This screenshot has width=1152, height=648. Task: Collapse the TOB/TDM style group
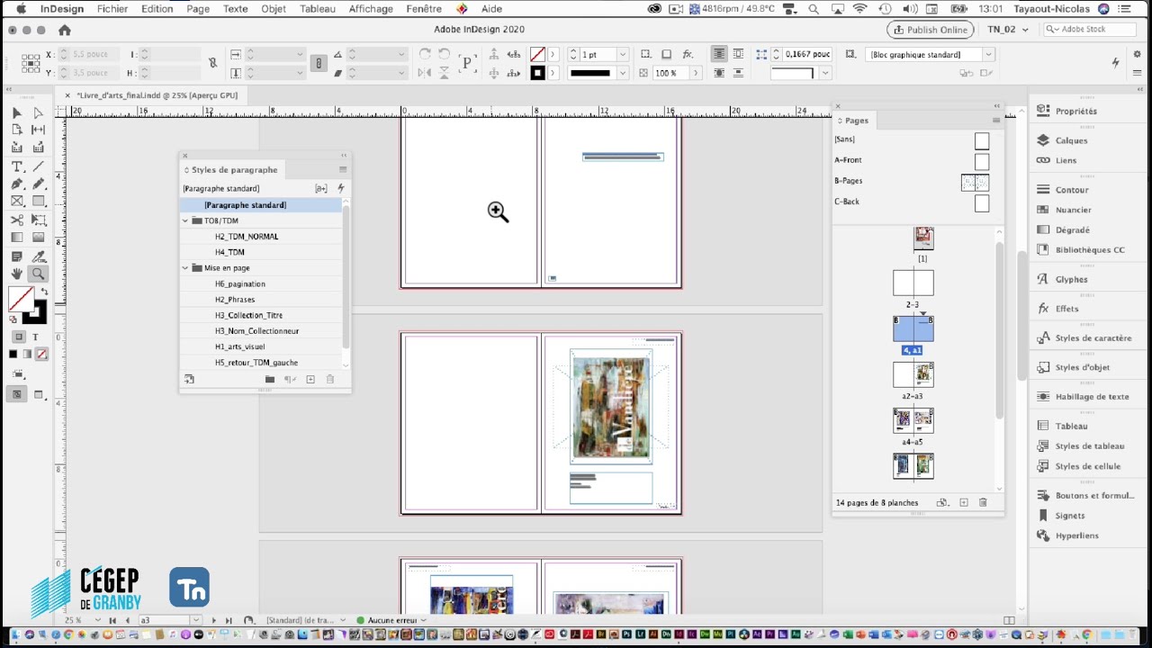[x=185, y=220]
